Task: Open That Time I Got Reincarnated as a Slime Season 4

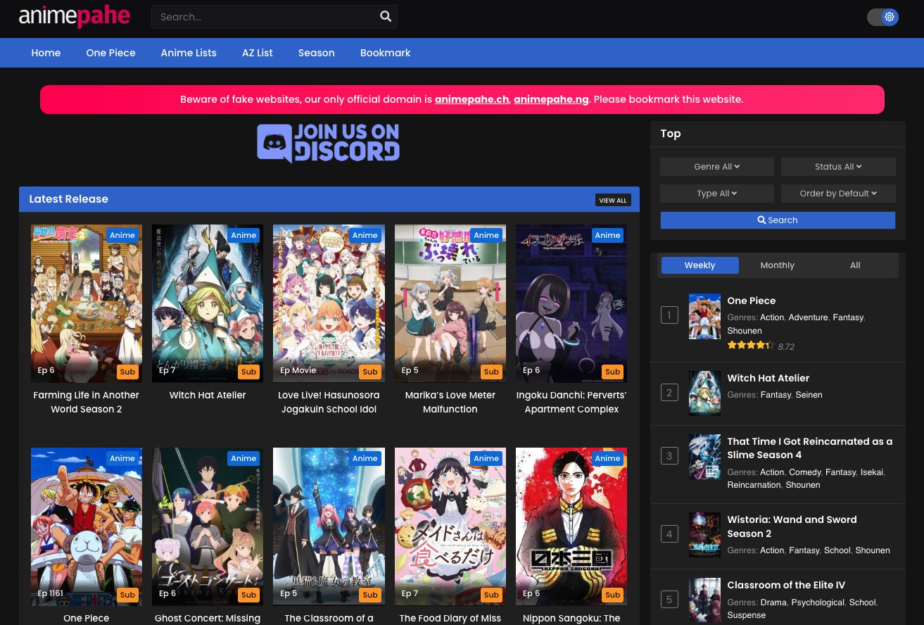Action: pyautogui.click(x=809, y=448)
